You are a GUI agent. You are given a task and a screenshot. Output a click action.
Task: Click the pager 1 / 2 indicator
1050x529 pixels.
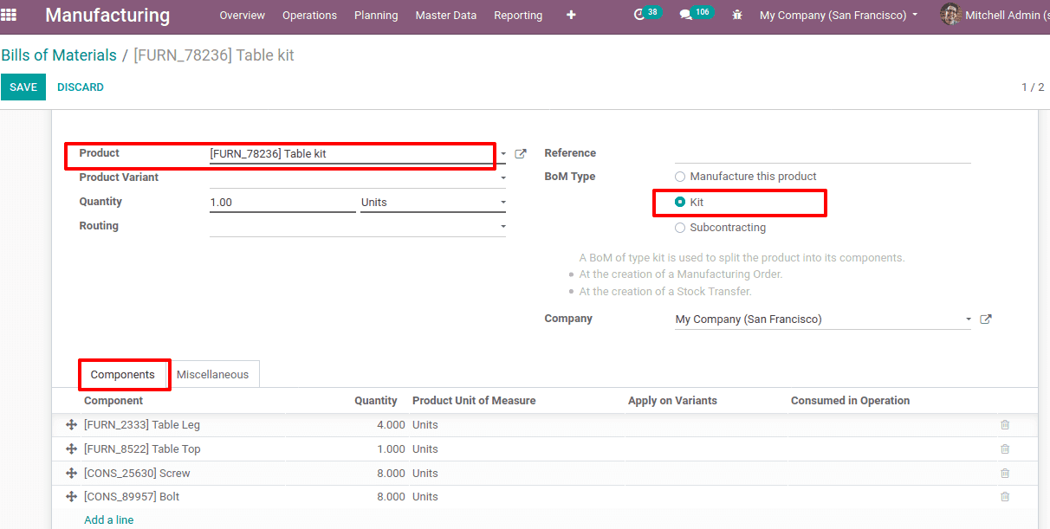1033,87
